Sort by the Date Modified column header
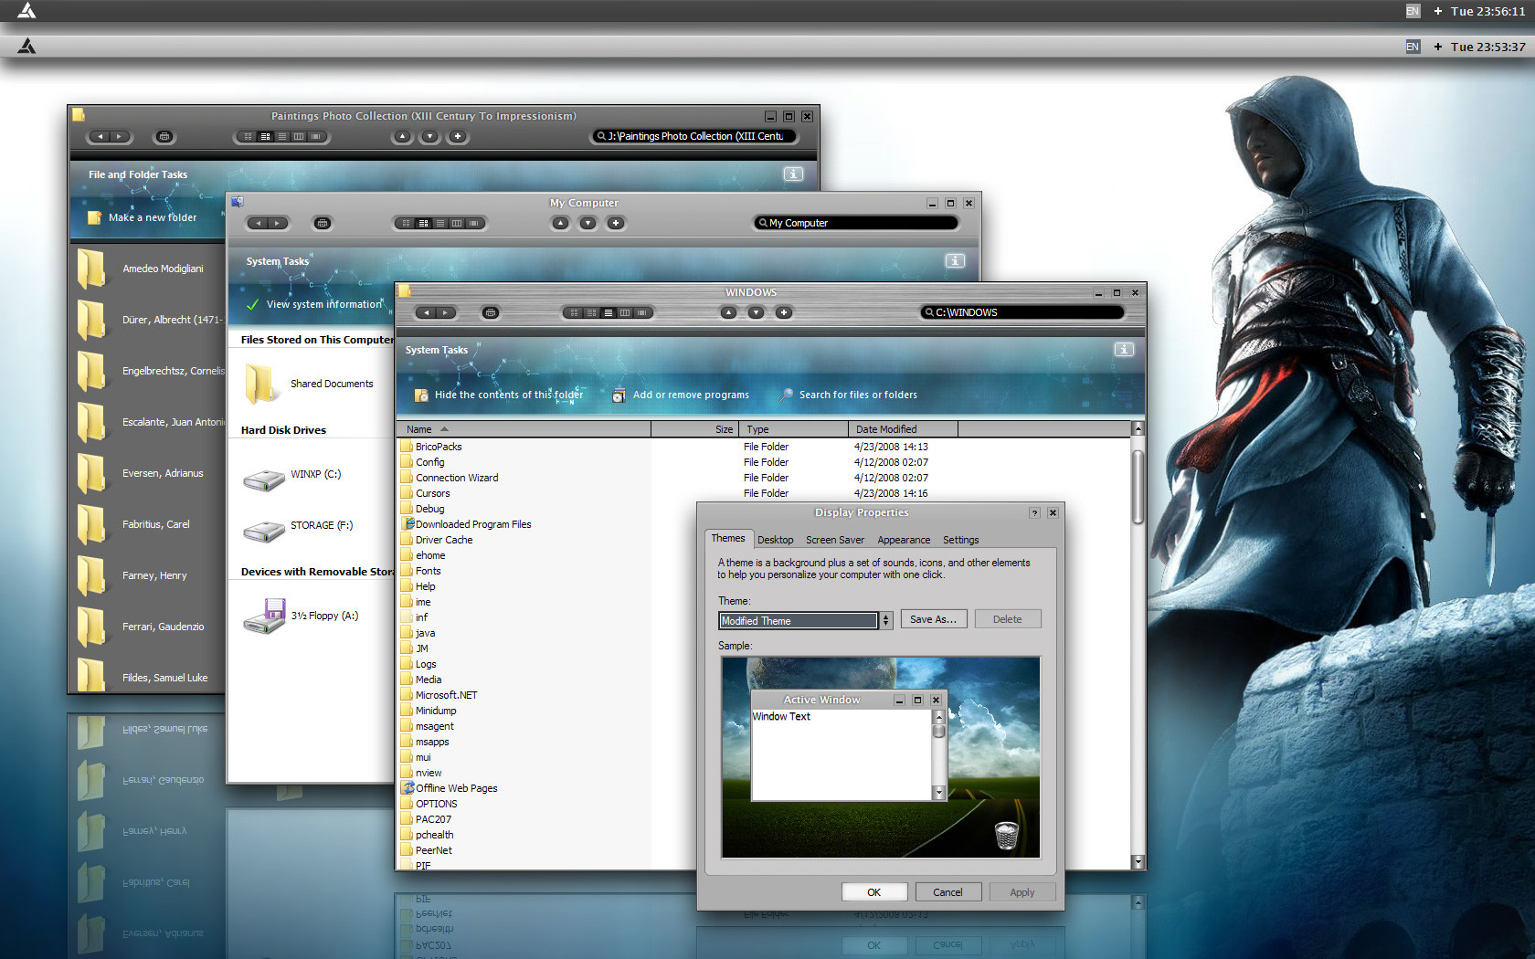Screen dimensions: 1535x959 point(904,429)
